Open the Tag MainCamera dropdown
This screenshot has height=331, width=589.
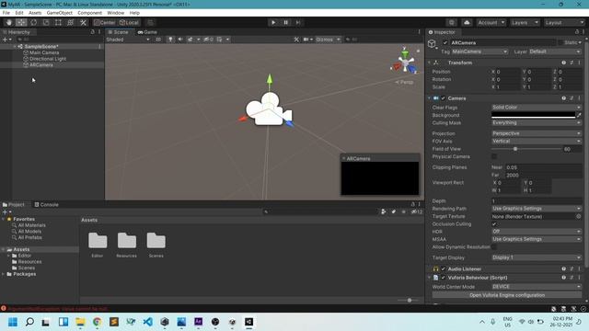[x=479, y=51]
